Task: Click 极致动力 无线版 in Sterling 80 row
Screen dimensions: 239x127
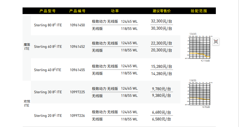Action: [105, 22]
